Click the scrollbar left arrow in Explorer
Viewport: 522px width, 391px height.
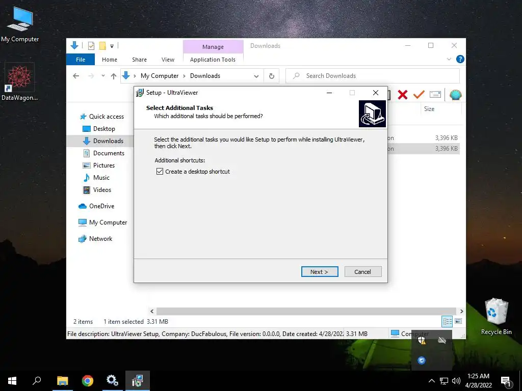click(152, 311)
